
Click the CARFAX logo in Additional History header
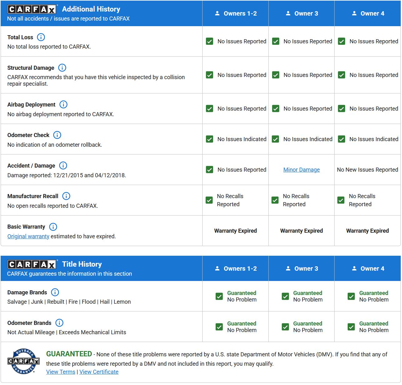(x=32, y=9)
